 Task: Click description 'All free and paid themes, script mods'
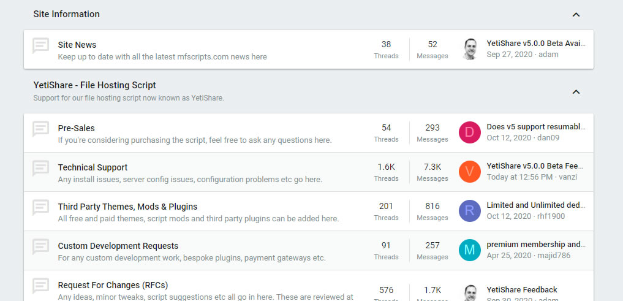(x=198, y=219)
